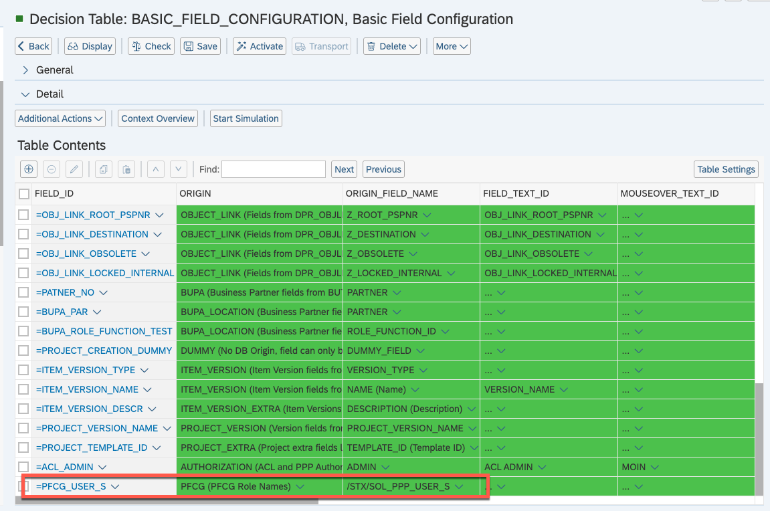The image size is (770, 511).
Task: Click the remove row minus icon
Action: 51,169
